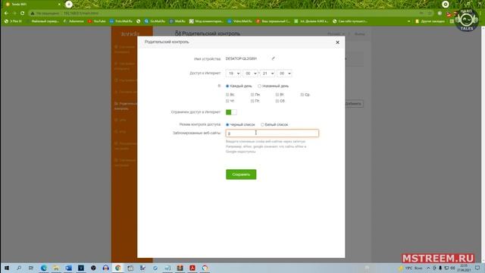Toggle the internet access restriction switch
485x273 pixels.
(x=231, y=112)
